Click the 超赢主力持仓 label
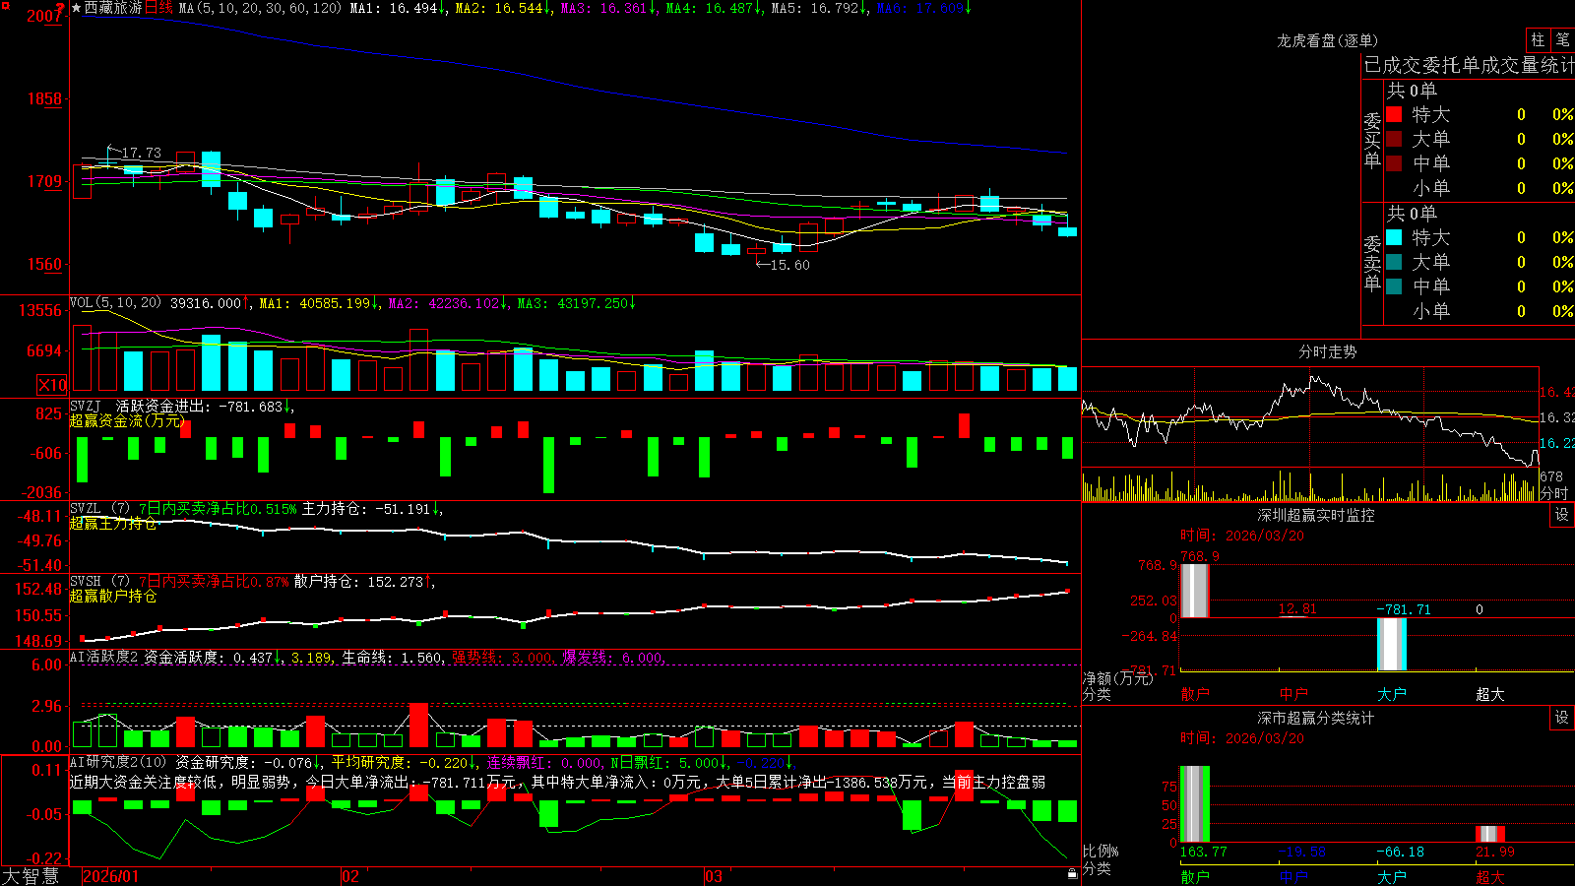The height and width of the screenshot is (886, 1575). 113,523
